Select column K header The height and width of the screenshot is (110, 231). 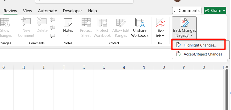coord(84,67)
